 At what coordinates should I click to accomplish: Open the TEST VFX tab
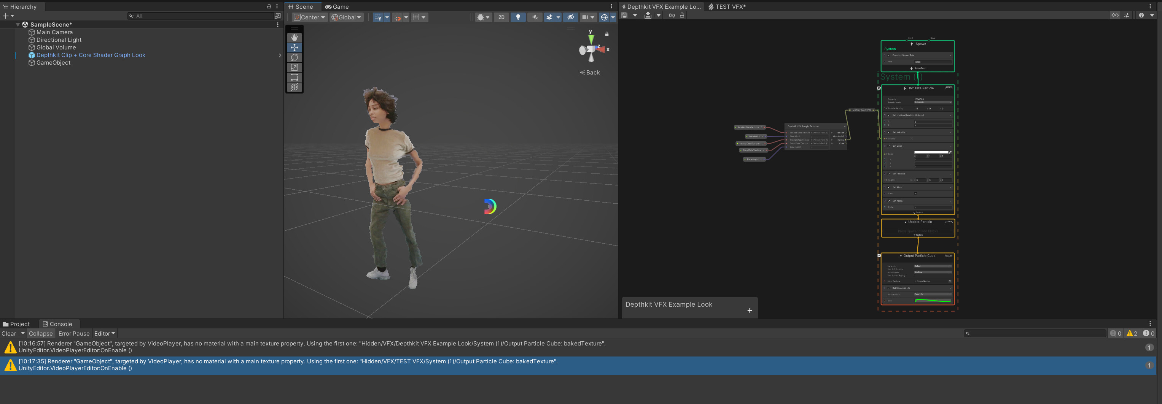tap(727, 7)
